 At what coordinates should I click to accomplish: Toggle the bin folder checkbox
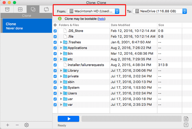[55, 54]
